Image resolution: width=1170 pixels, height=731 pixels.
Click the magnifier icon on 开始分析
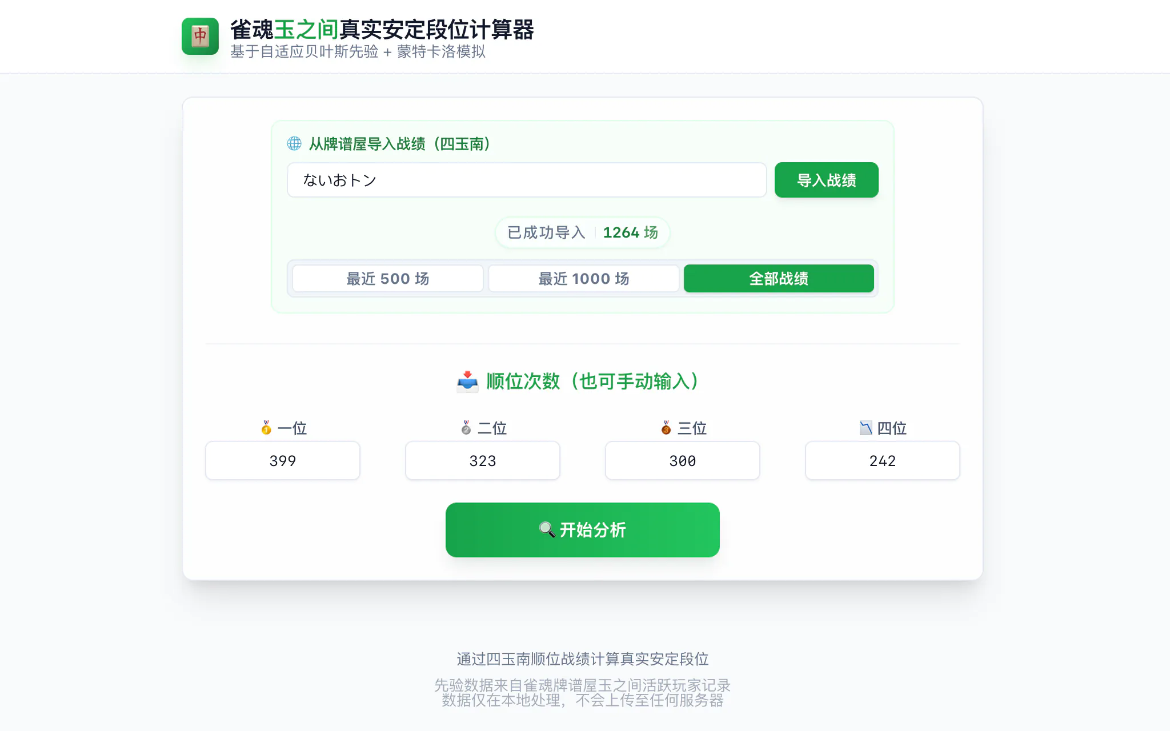547,529
